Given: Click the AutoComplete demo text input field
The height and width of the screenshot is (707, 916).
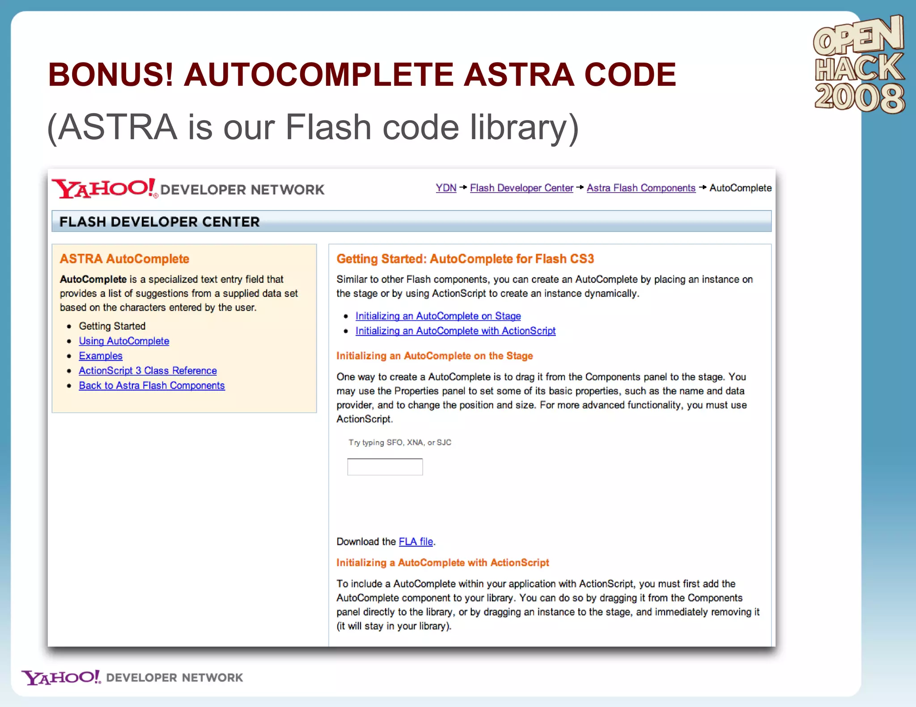Looking at the screenshot, I should 385,467.
